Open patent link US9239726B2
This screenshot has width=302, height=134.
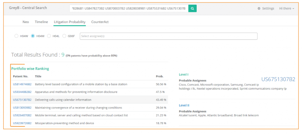pyautogui.click(x=22, y=123)
